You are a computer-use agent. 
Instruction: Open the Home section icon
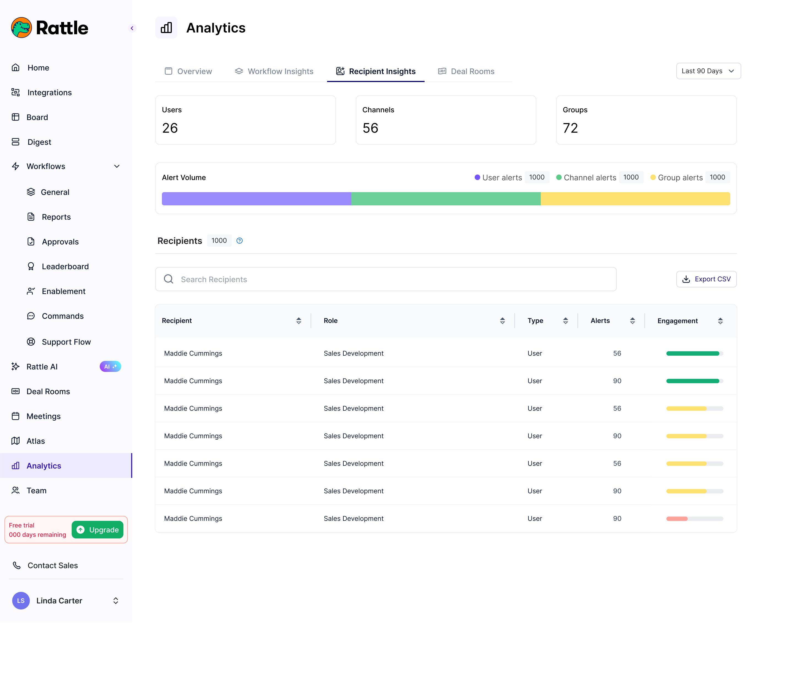click(16, 67)
